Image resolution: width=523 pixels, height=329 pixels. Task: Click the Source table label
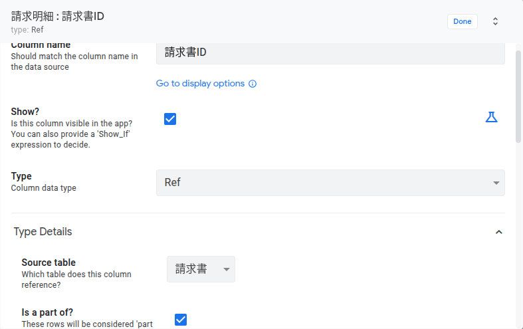coord(49,263)
